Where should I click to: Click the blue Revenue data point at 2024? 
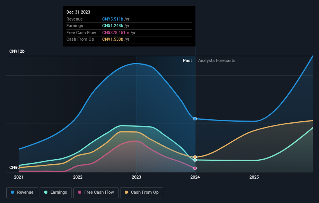(195, 119)
